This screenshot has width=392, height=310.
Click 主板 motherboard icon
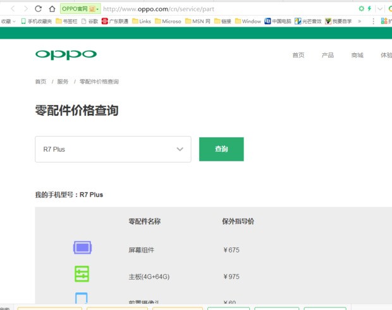pos(82,274)
